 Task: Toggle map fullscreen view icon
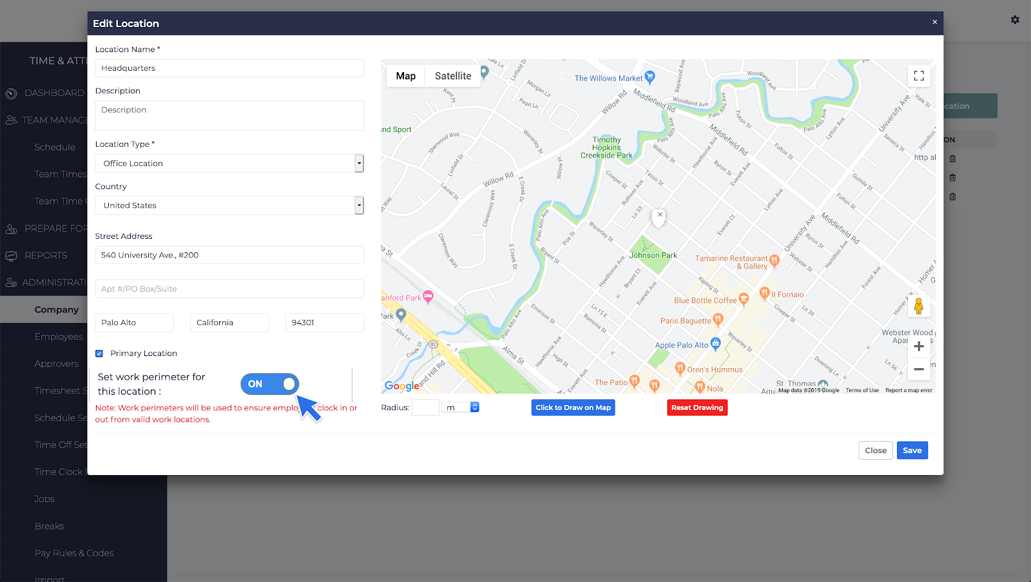(x=919, y=76)
